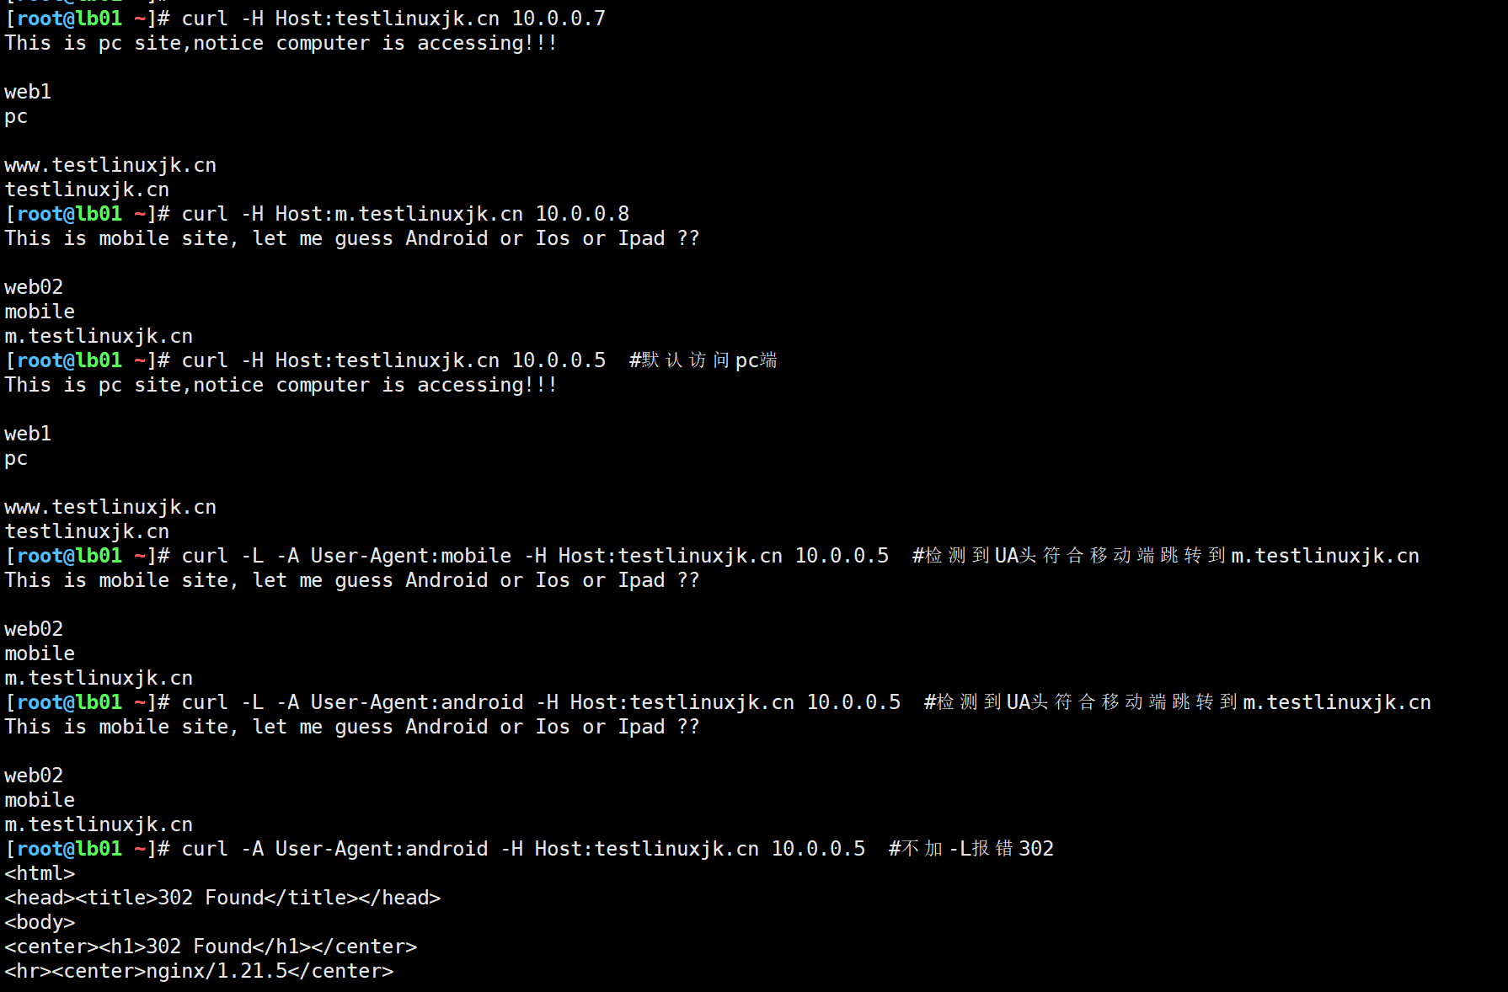This screenshot has height=992, width=1508.
Task: Click the first curl command with 10.0.0.7
Action: 393,19
